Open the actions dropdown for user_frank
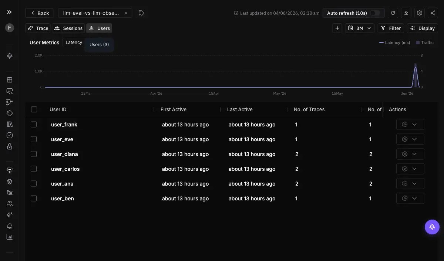 coord(410,125)
